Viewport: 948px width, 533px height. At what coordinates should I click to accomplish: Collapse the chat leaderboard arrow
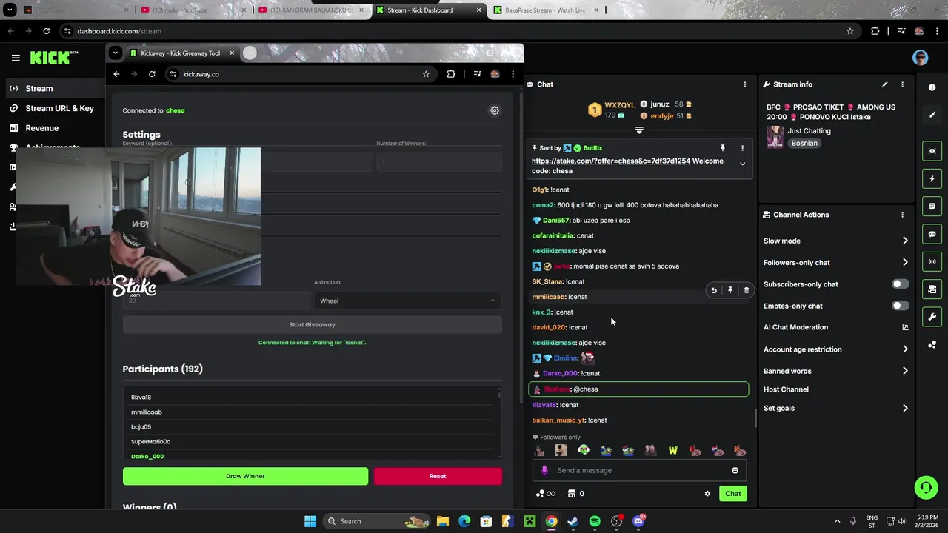pyautogui.click(x=639, y=130)
